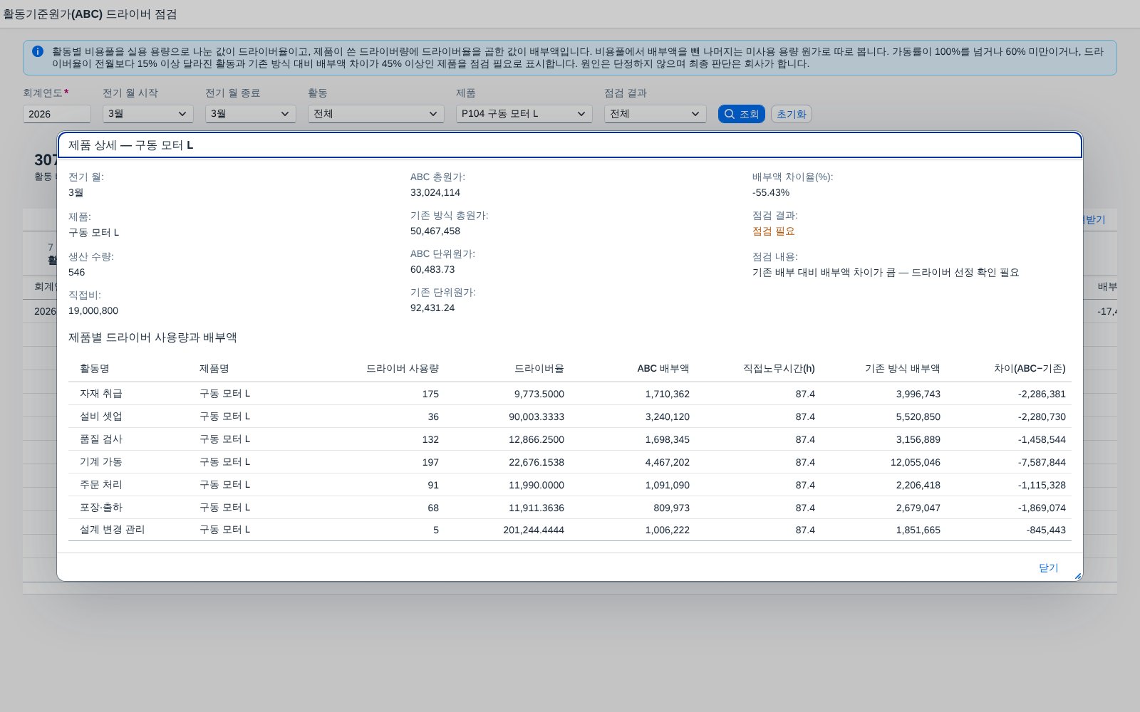
Task: Click the 초기화 reset button
Action: (791, 114)
